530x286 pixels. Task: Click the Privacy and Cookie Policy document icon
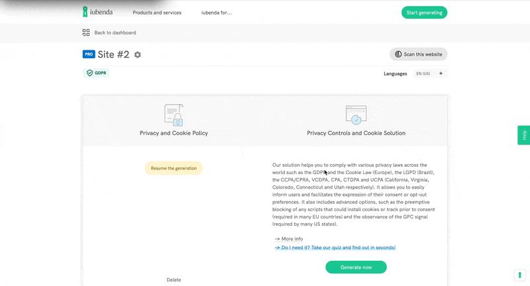point(174,115)
